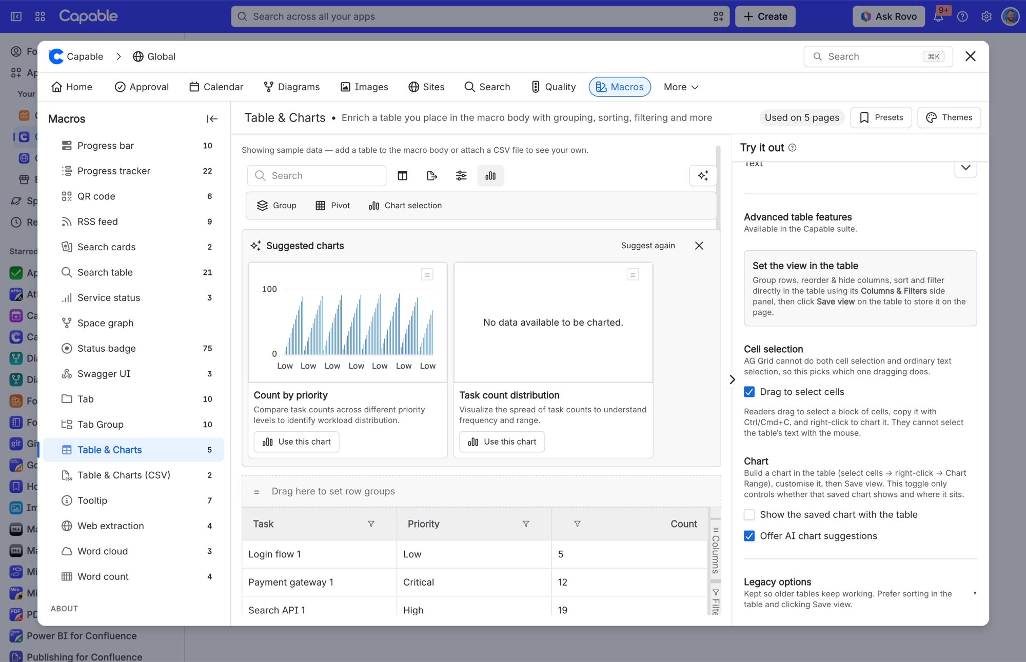Viewport: 1026px width, 662px height.
Task: Open the Approval tab
Action: point(142,87)
